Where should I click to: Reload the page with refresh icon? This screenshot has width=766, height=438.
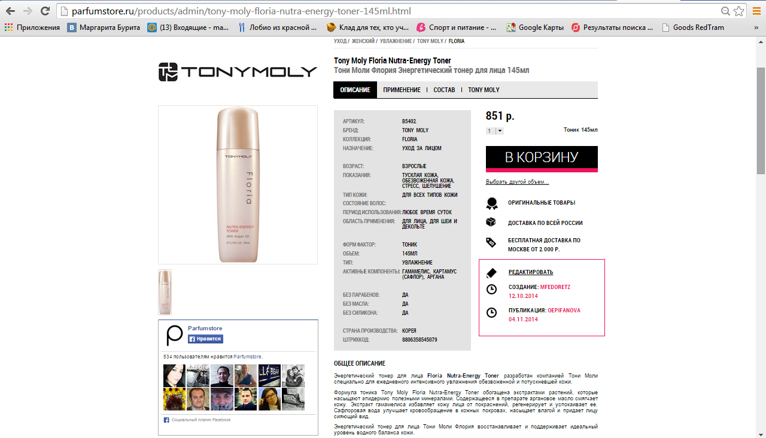(45, 11)
